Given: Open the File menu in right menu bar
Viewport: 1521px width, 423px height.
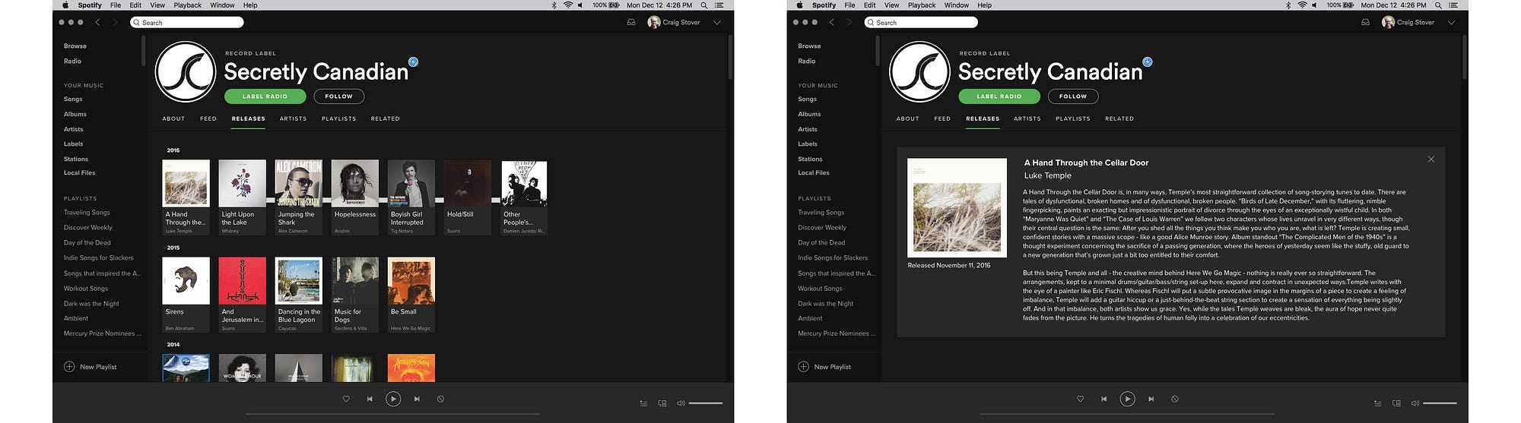Looking at the screenshot, I should (849, 5).
